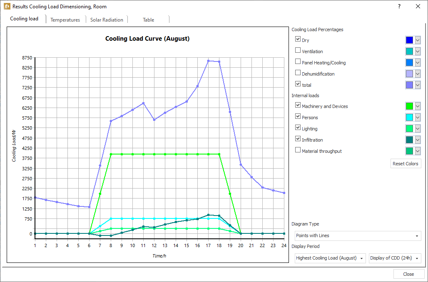Click the Time/h axis label
The width and height of the screenshot is (428, 282).
(159, 256)
